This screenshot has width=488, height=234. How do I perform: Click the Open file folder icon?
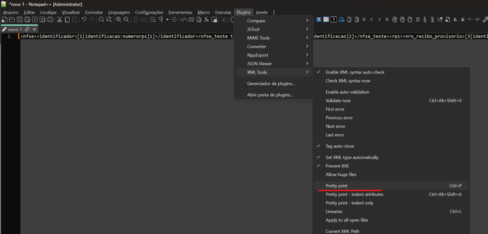pyautogui.click(x=12, y=19)
